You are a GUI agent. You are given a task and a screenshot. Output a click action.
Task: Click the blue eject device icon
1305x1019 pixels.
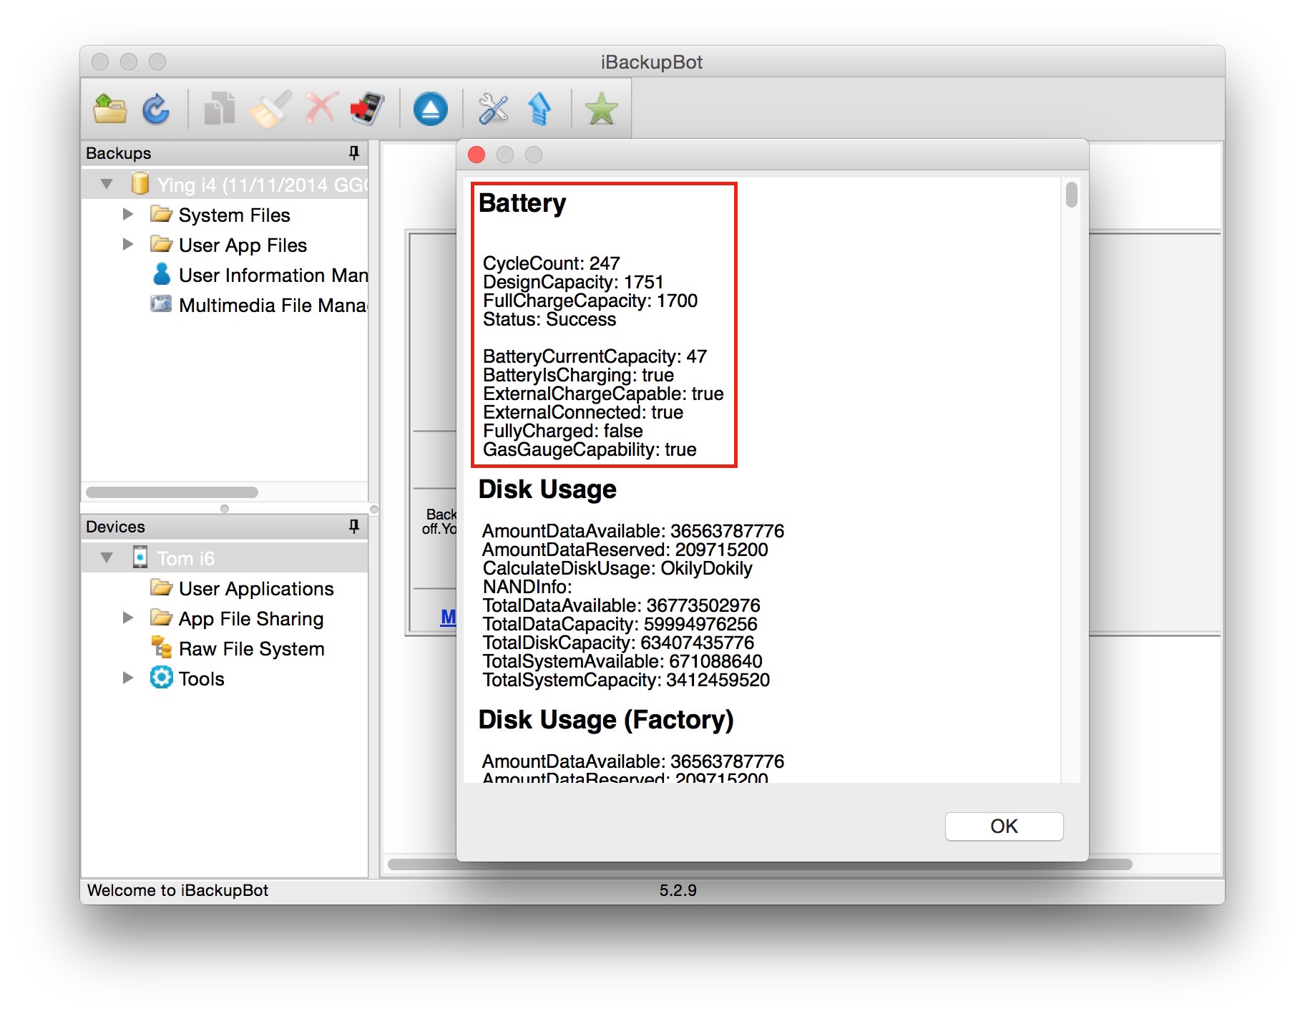(x=430, y=109)
